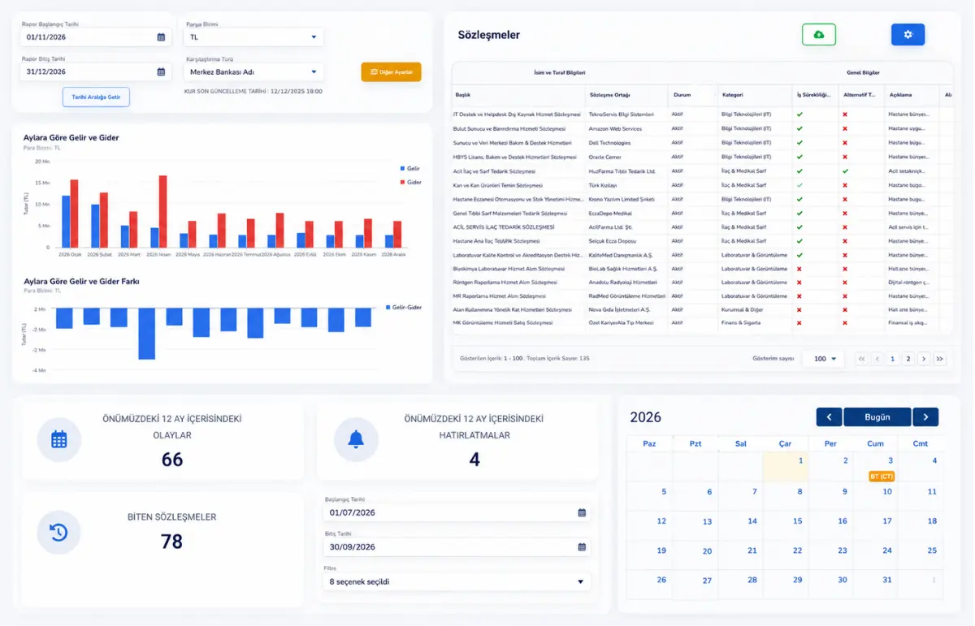Click the BT (CT) event on calendar
This screenshot has height=626, width=975.
(882, 476)
